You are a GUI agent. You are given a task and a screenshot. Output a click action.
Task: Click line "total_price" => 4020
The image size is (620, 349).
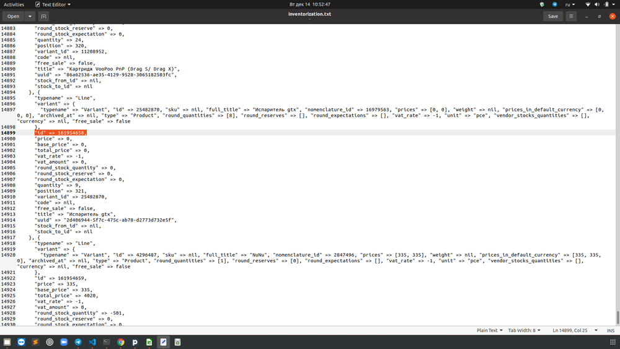(66, 296)
